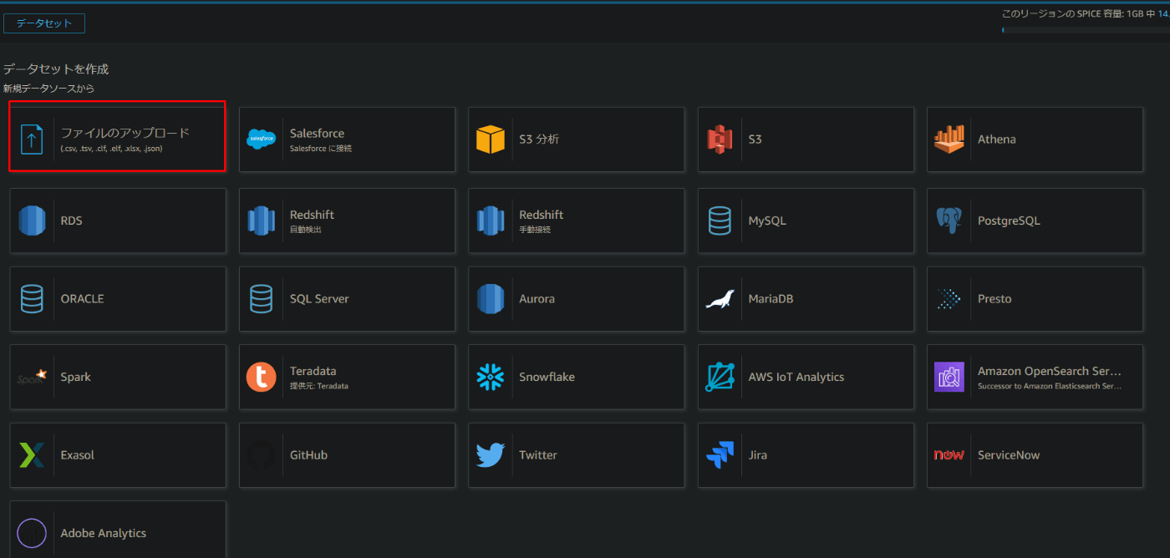Select Redshift 自動検出 icon

[261, 221]
